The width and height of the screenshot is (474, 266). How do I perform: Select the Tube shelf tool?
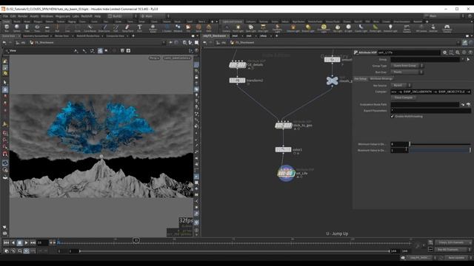[x=27, y=28]
